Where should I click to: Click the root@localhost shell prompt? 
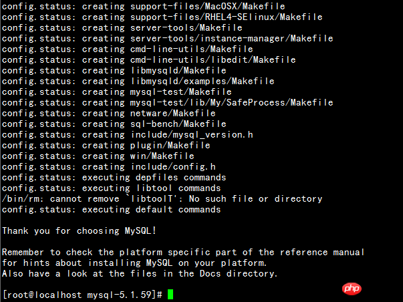point(82,295)
